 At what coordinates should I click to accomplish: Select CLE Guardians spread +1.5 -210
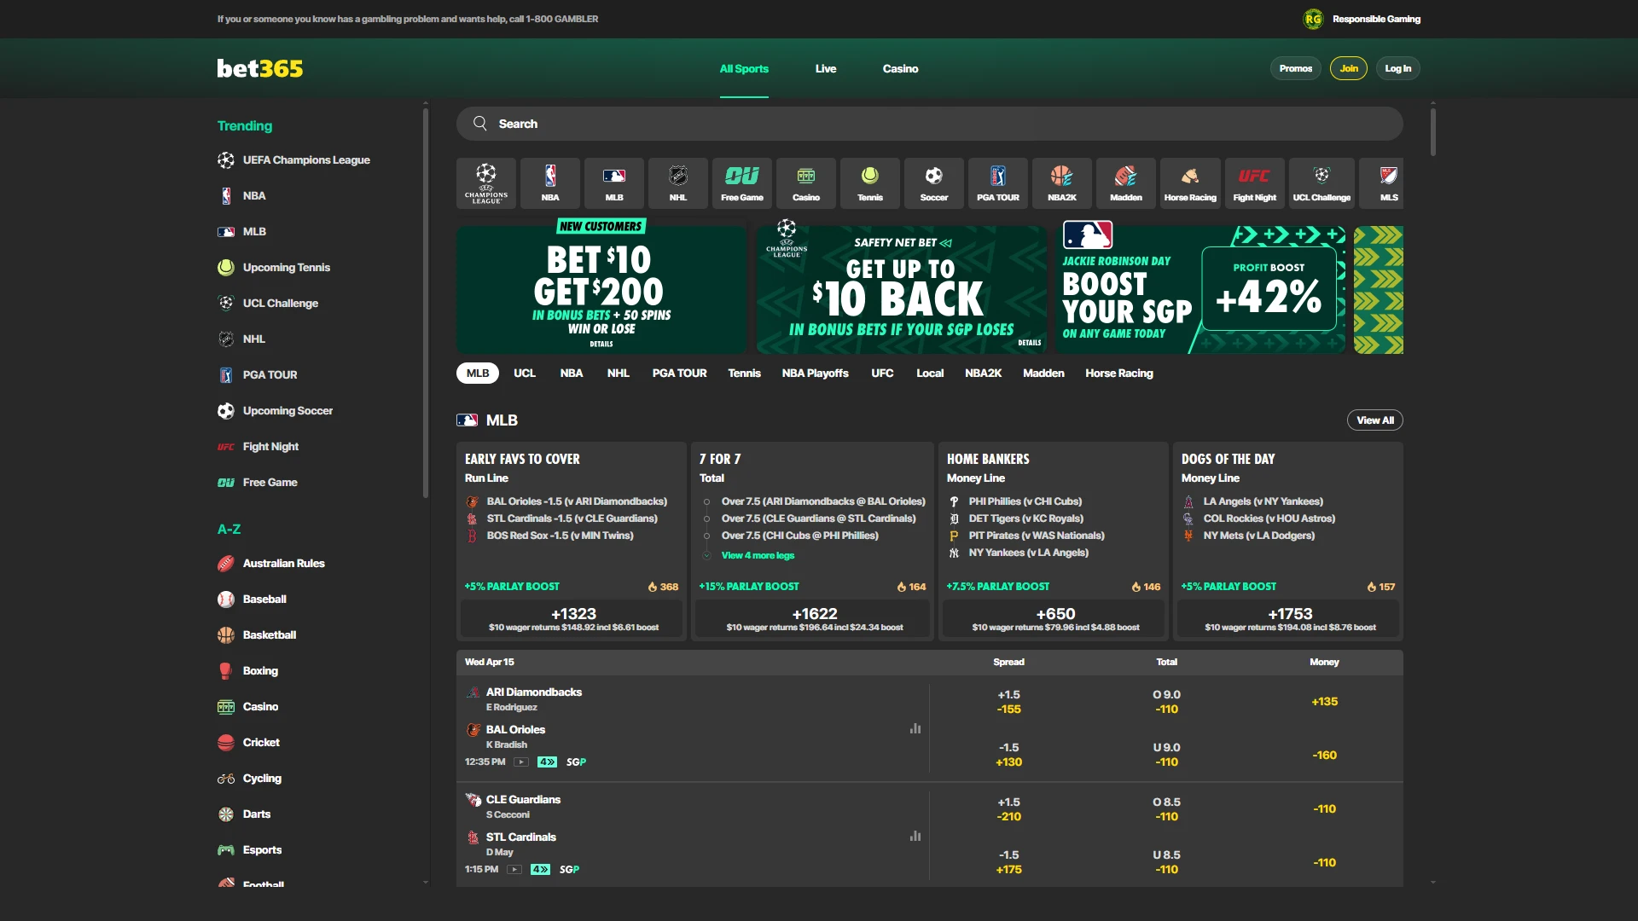pos(1009,809)
